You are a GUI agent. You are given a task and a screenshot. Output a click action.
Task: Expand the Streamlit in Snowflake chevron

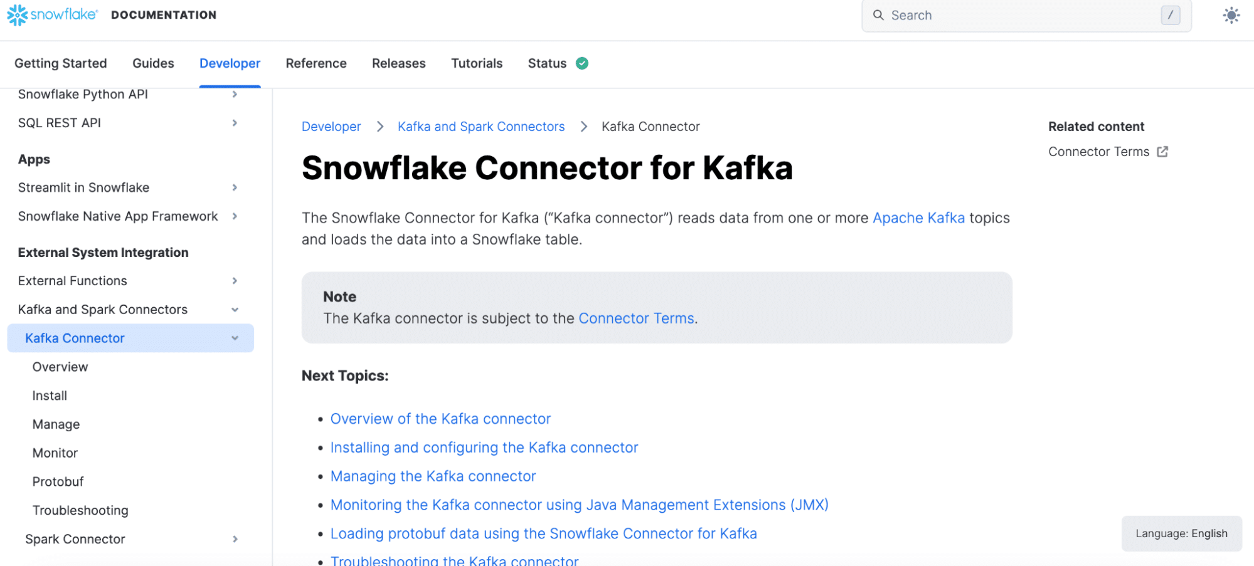(235, 187)
